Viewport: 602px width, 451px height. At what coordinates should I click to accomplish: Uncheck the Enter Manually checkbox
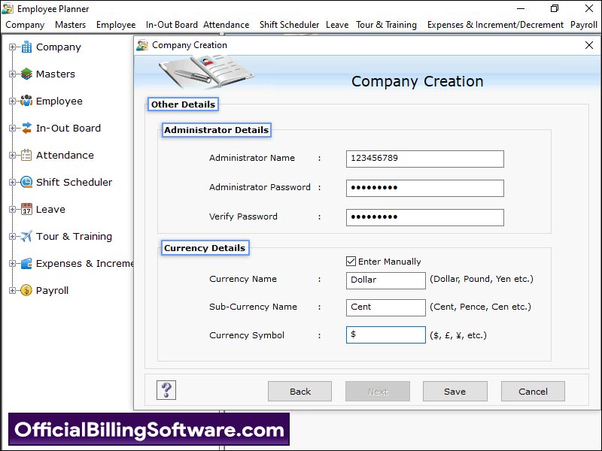tap(351, 262)
